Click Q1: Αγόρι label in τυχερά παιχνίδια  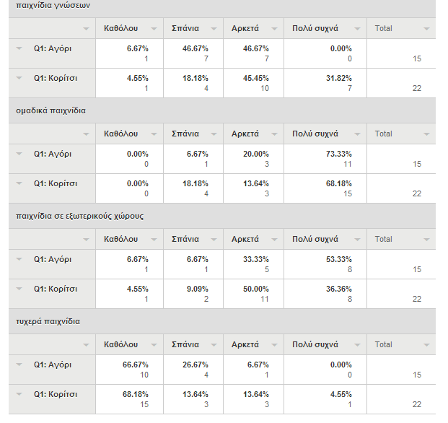tap(53, 365)
